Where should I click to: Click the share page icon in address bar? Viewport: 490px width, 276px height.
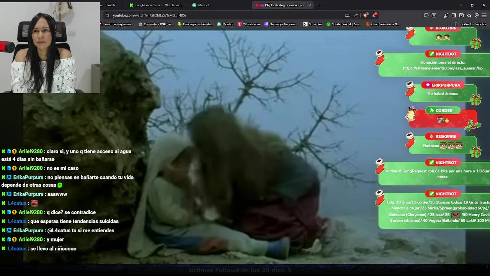[x=356, y=15]
